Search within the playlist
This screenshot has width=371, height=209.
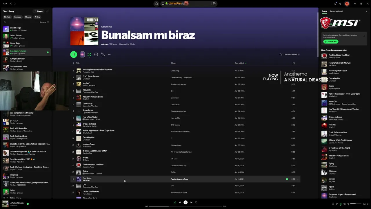(281, 54)
